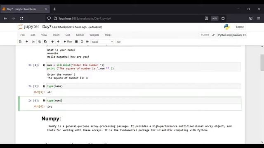Open the View menu
Viewport: 264px width, 148px height.
tap(44, 35)
